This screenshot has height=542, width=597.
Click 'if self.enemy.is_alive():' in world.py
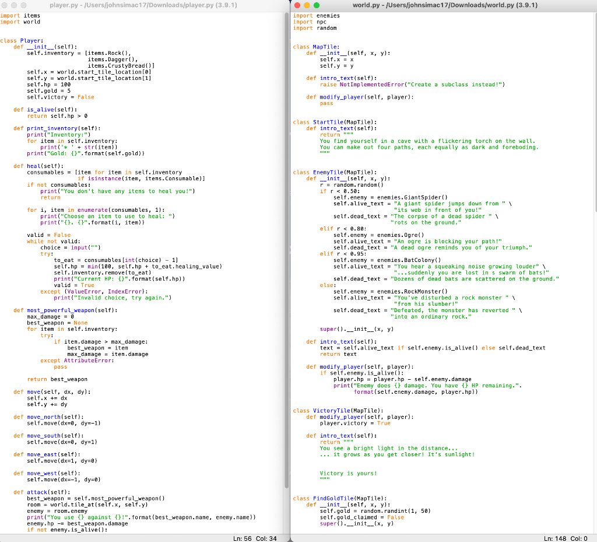(361, 373)
